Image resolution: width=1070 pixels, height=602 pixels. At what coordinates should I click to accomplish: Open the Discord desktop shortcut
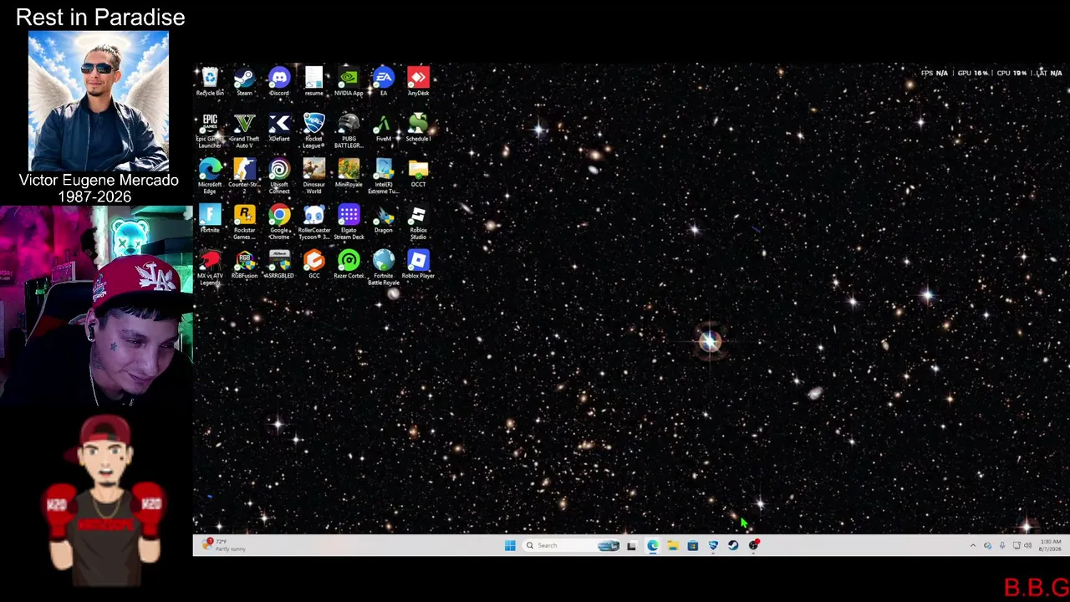coord(279,82)
